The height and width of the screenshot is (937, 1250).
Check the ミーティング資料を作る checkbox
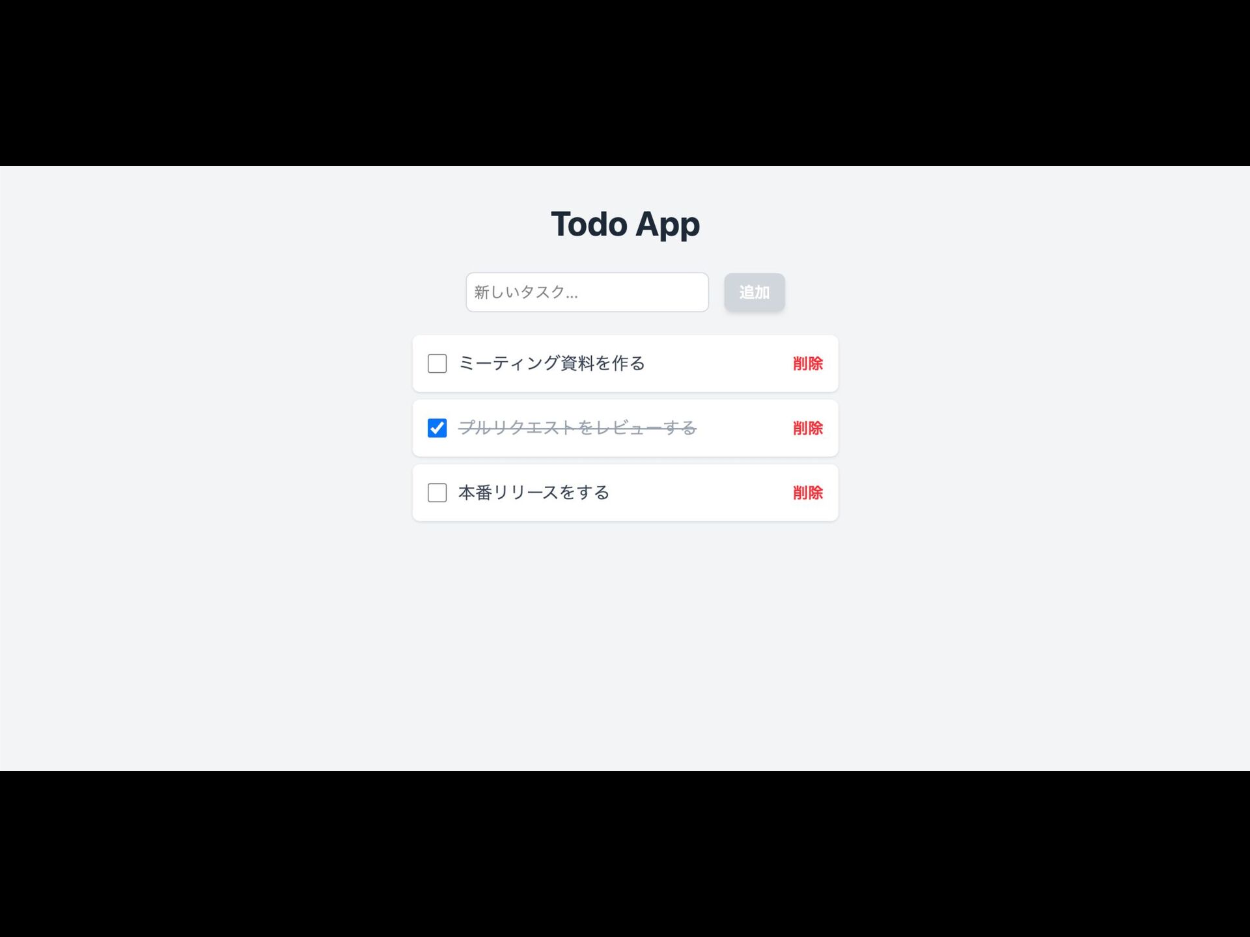pyautogui.click(x=437, y=363)
